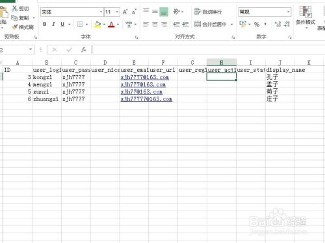Click the increase decimal places icon

tap(278, 24)
